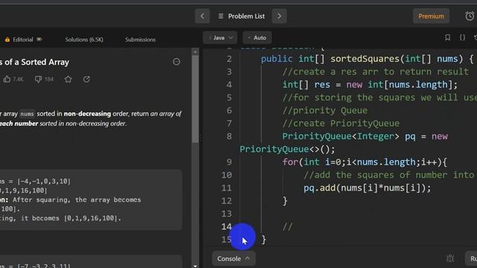This screenshot has height=268, width=477.
Task: Open the alarm clock timer icon
Action: 470,16
